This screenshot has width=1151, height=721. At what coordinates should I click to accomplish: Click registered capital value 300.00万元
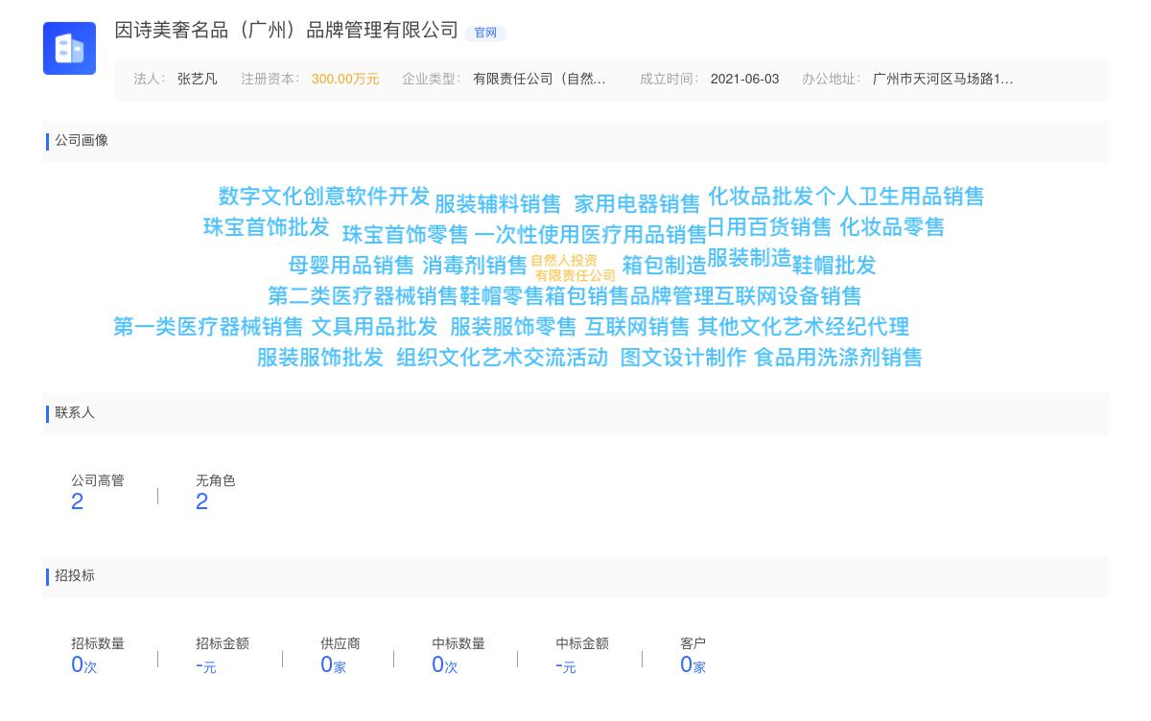(x=345, y=80)
